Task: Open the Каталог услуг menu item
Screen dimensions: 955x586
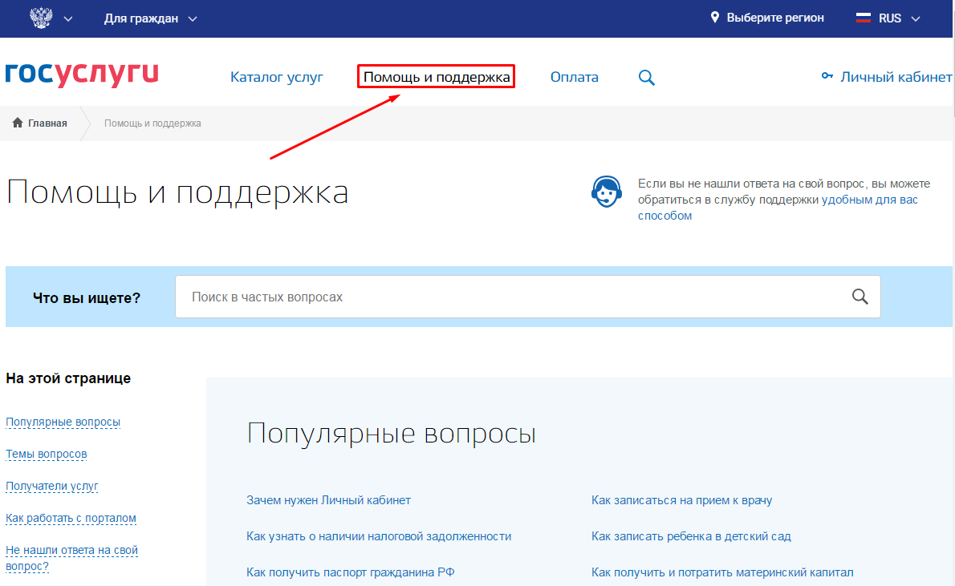Action: (x=276, y=77)
